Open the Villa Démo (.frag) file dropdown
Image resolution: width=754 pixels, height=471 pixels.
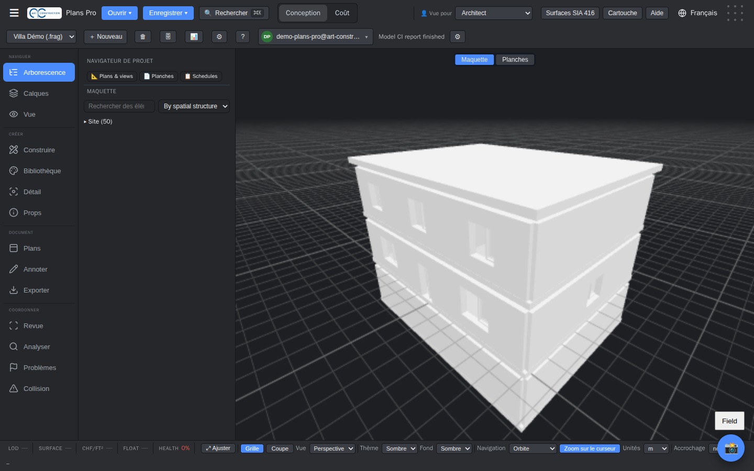click(41, 37)
